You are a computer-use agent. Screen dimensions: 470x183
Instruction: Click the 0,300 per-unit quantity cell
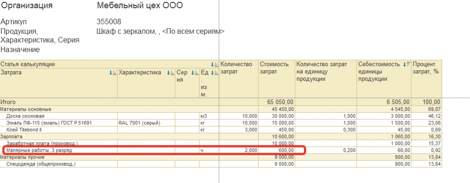(x=326, y=130)
